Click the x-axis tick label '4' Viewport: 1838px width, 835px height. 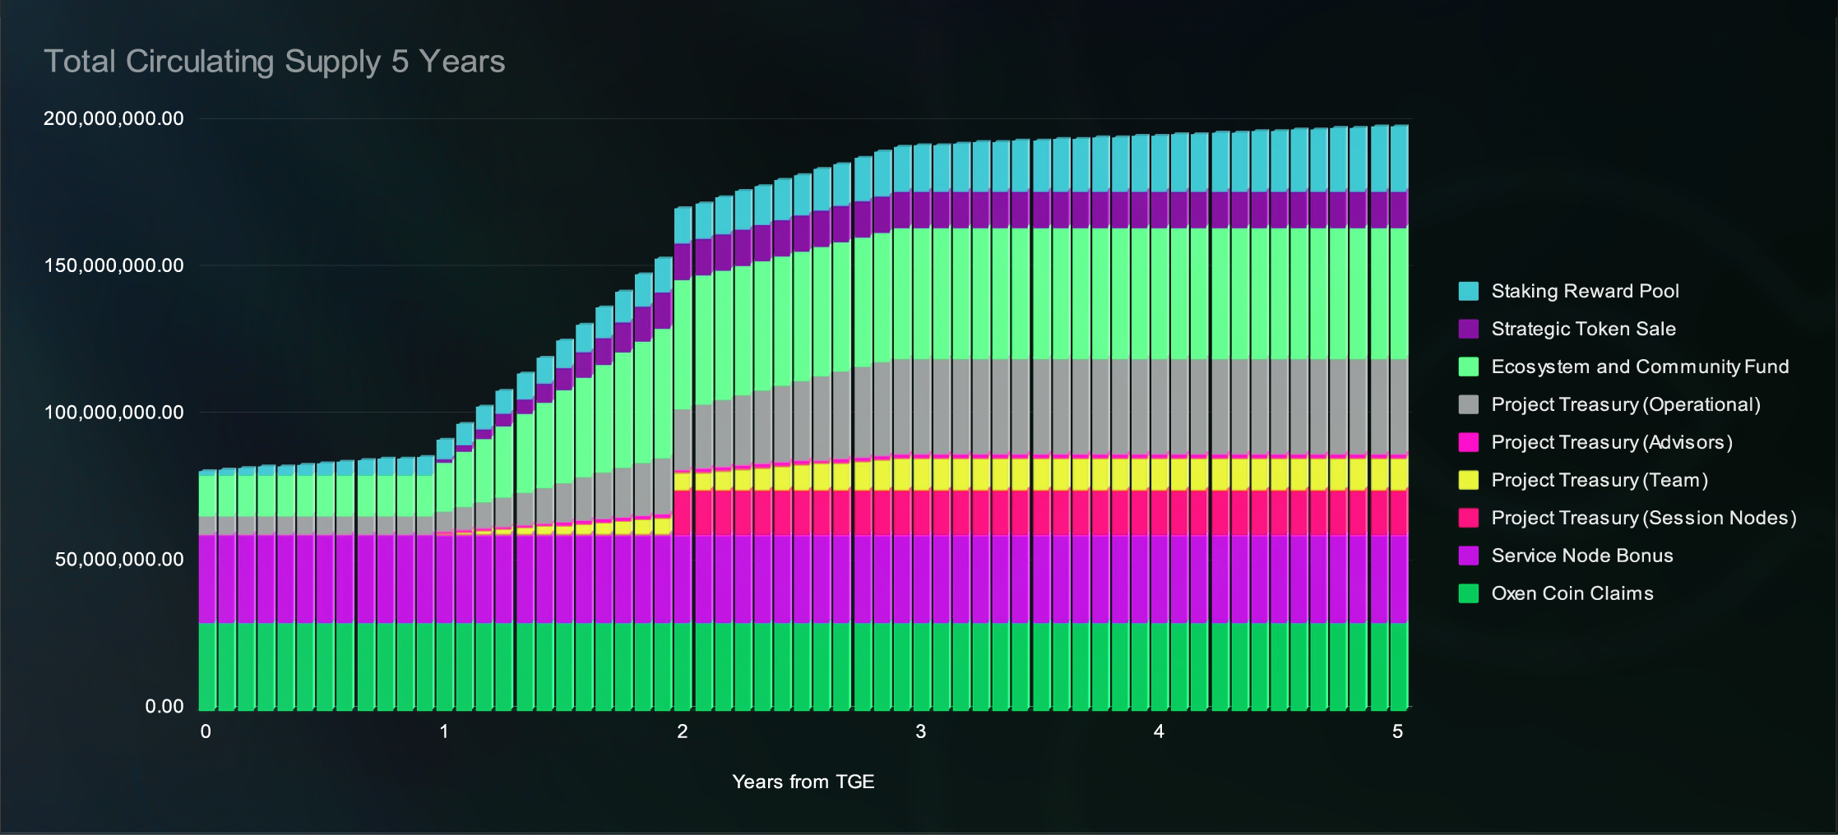pyautogui.click(x=1159, y=731)
